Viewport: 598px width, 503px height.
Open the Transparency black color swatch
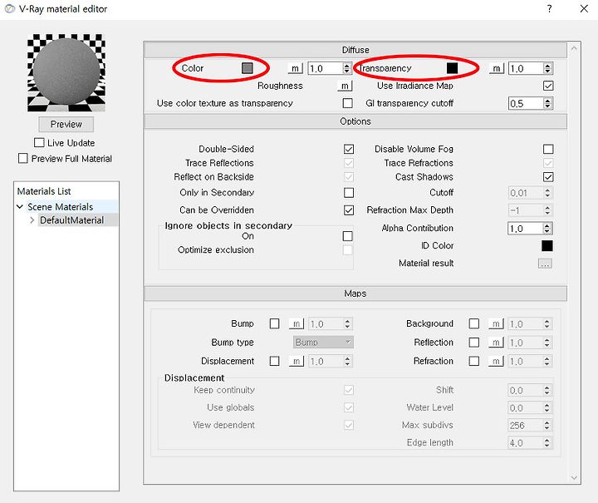coord(452,68)
